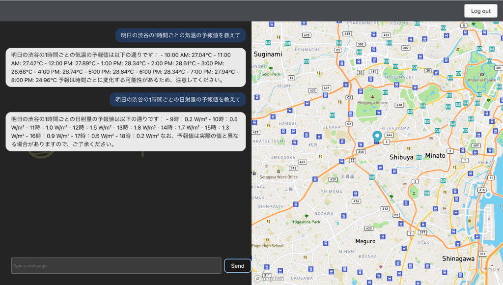Click the Minato district label on map
Screen dimensions: 503x285
435,156
